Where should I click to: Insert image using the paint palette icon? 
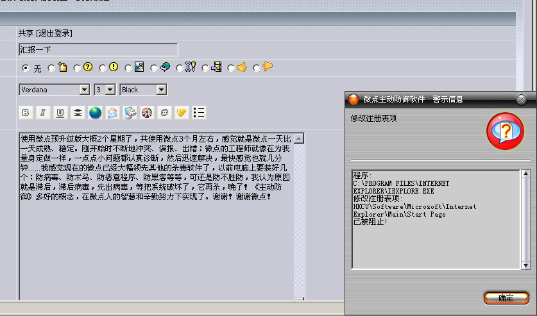pyautogui.click(x=130, y=113)
